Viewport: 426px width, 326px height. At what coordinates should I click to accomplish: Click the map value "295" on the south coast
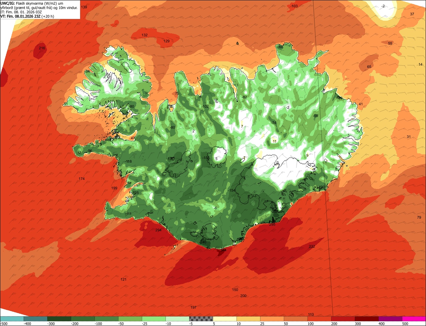(x=272, y=224)
